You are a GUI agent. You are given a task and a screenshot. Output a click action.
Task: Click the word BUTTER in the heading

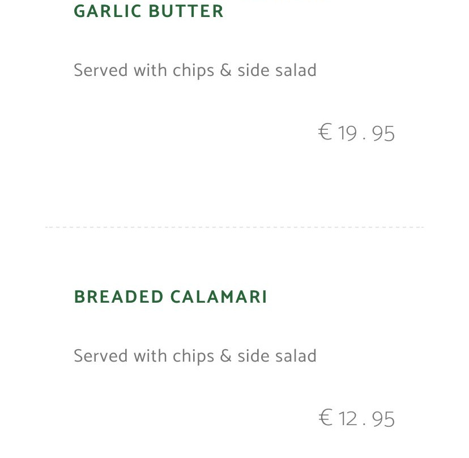coord(186,11)
